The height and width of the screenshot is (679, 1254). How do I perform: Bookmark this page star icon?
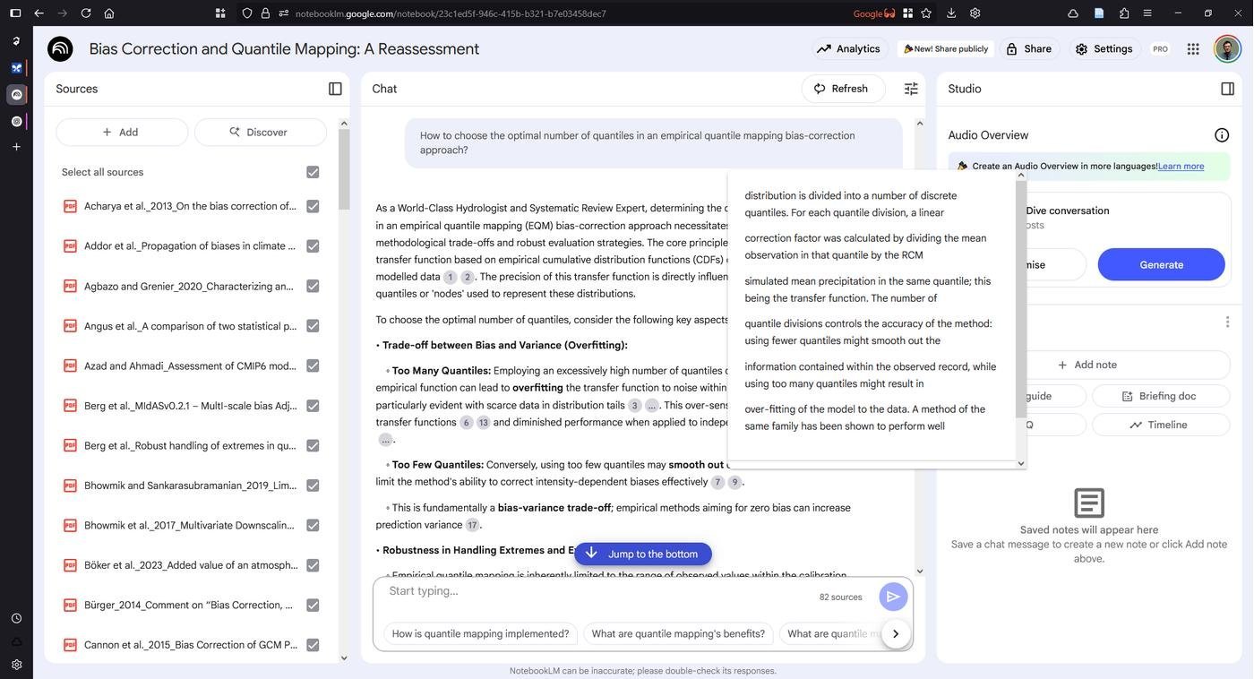coord(926,13)
